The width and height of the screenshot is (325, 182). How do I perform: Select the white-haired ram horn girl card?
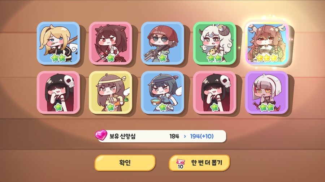tap(214, 43)
